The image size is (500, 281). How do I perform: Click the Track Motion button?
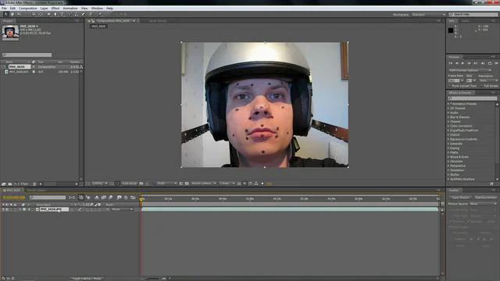(460, 197)
